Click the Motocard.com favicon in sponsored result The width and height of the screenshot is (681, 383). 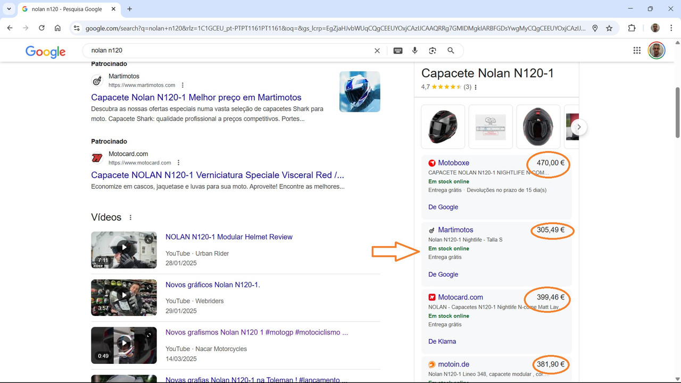pyautogui.click(x=97, y=158)
